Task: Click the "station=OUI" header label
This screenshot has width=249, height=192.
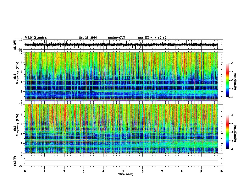Action: coord(116,38)
